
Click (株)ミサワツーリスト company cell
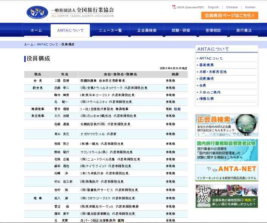coord(108,198)
